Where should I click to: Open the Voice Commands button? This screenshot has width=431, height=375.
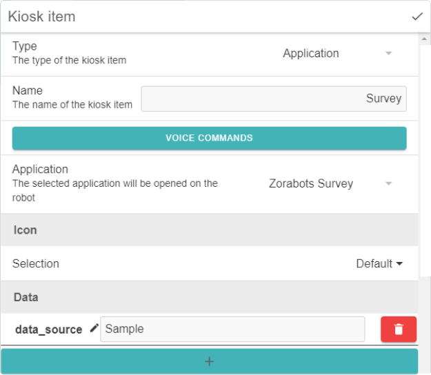(x=210, y=138)
